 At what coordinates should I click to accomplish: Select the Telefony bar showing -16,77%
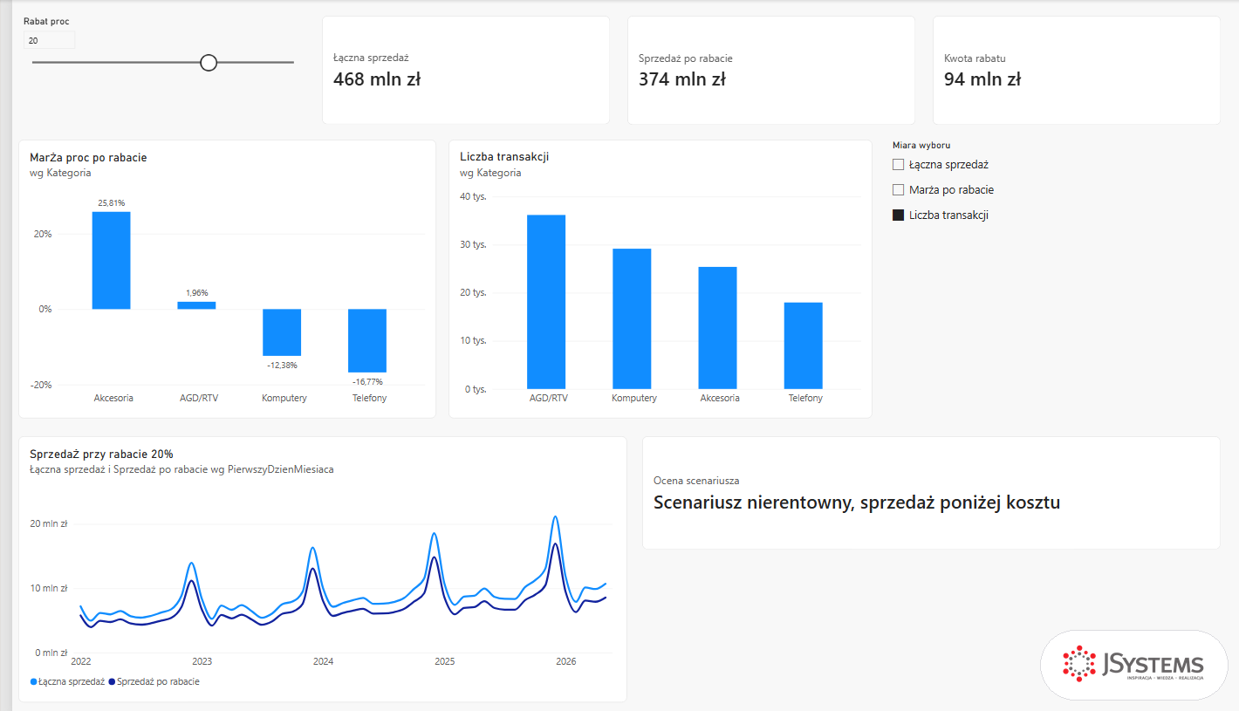coord(367,340)
